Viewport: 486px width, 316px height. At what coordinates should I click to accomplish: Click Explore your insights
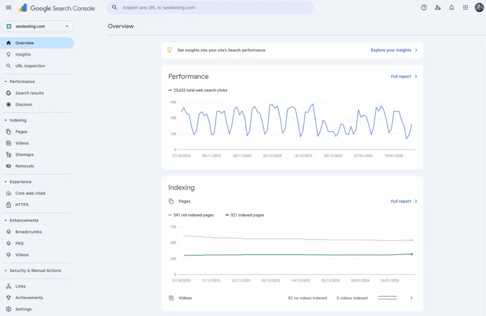click(390, 50)
